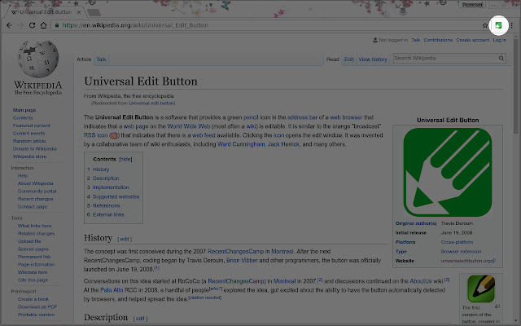Click the edit link beside Description heading

(140, 319)
